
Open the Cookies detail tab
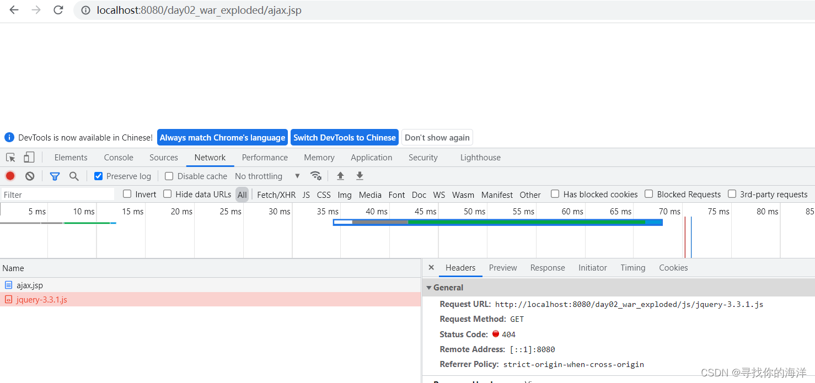[673, 268]
